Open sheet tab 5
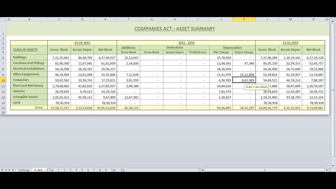 [x=82, y=170]
